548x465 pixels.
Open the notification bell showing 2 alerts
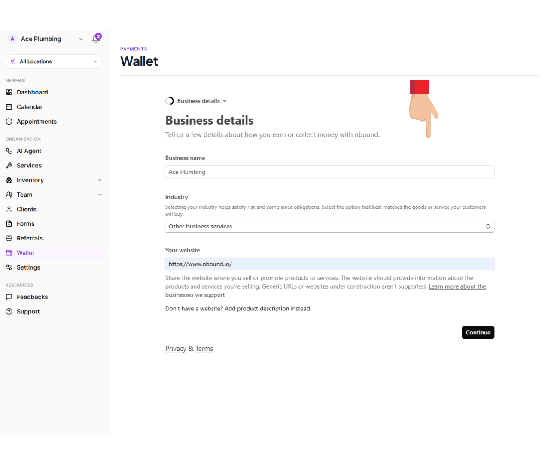pos(96,39)
